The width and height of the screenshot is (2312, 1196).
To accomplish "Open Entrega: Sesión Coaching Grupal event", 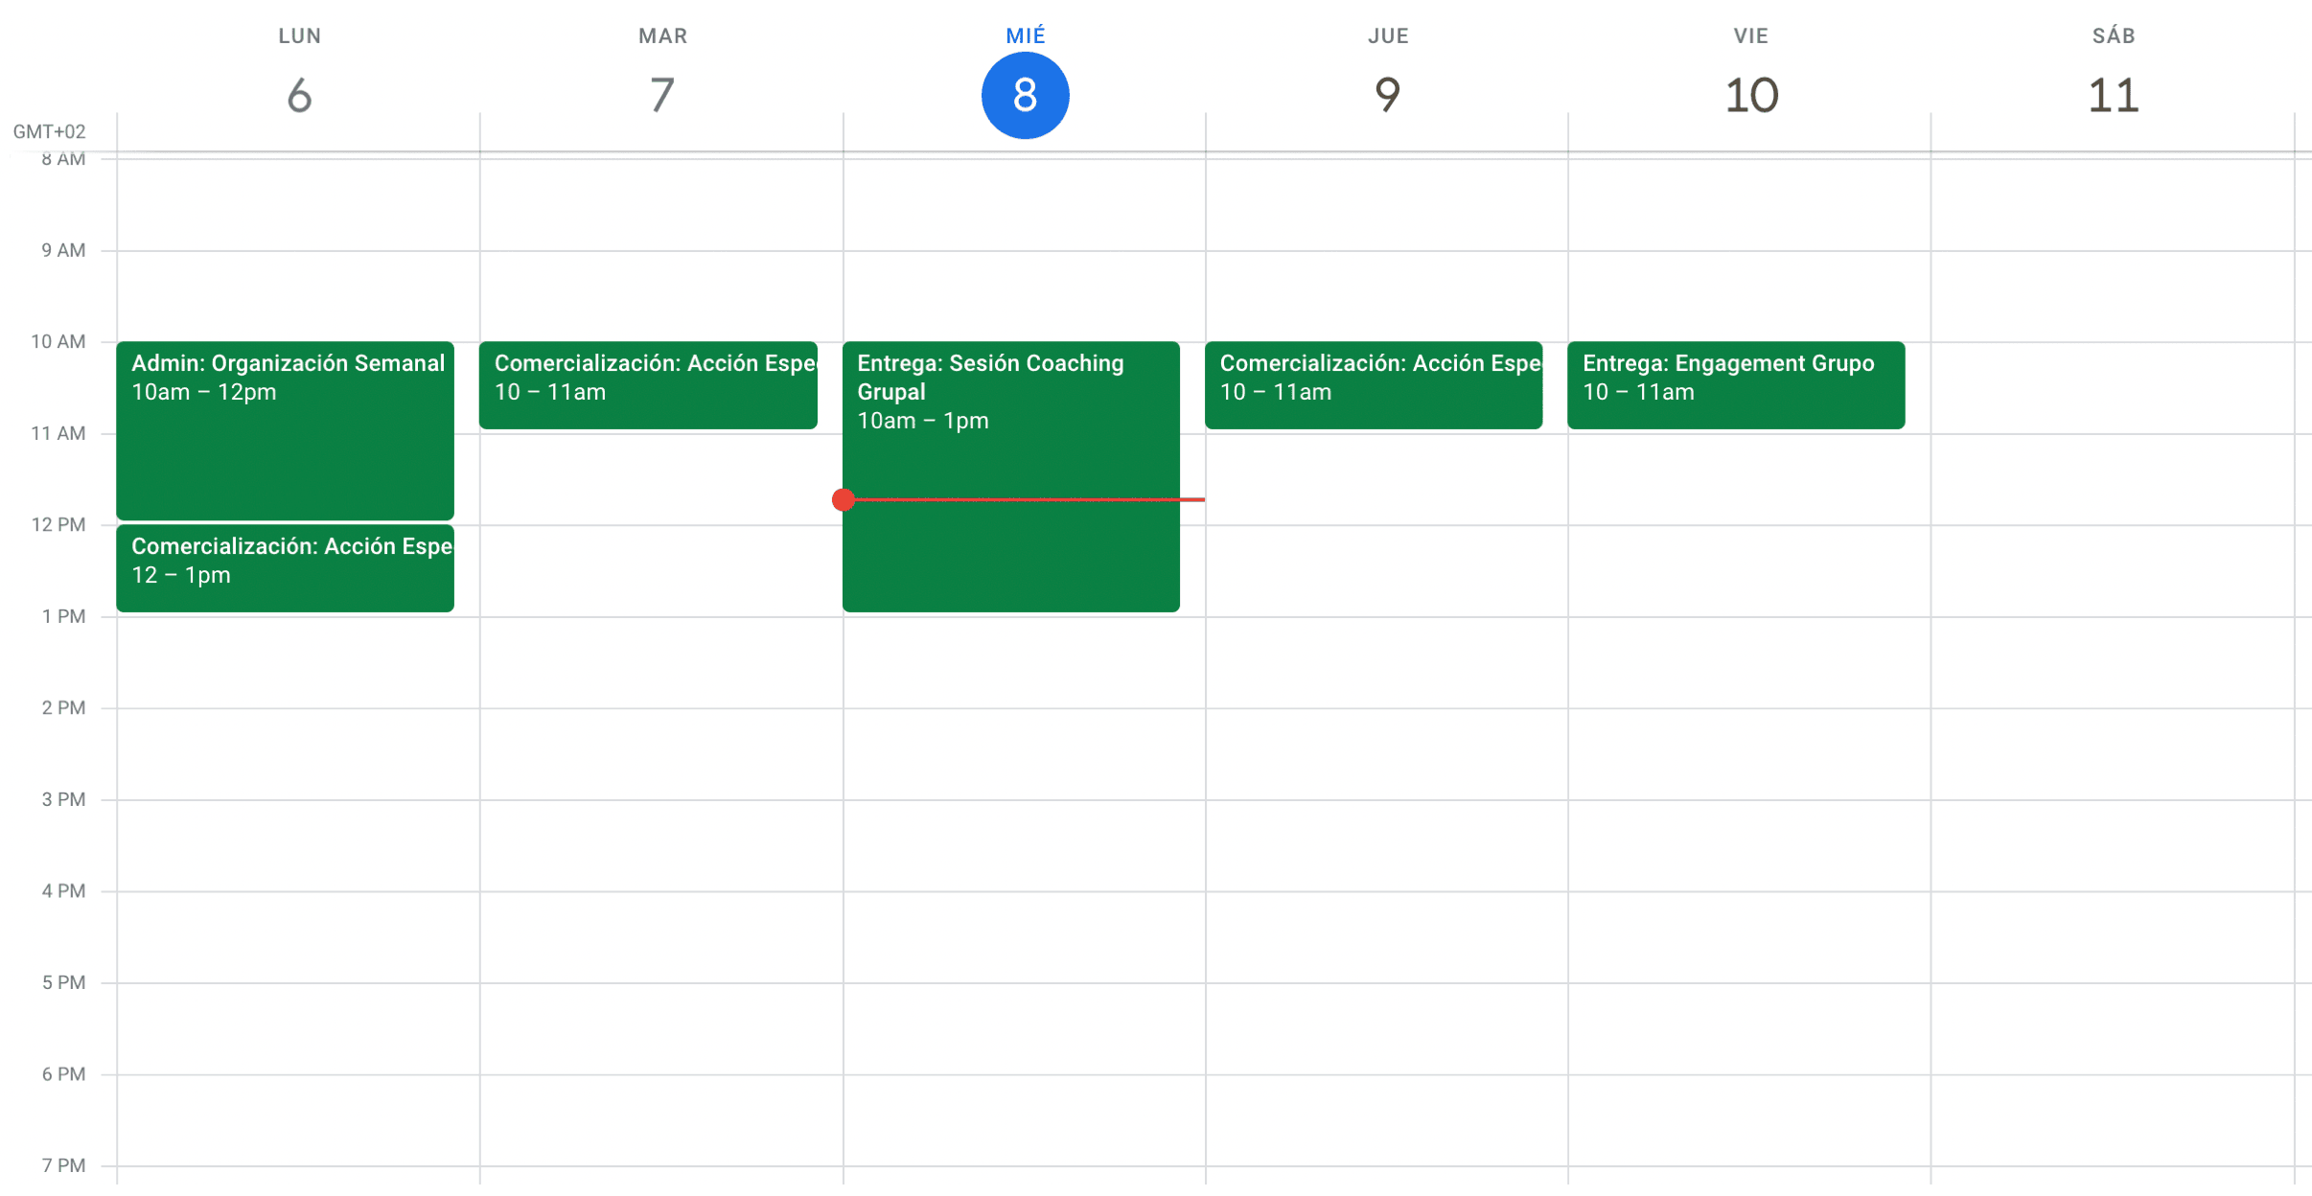I will pyautogui.click(x=1010, y=441).
